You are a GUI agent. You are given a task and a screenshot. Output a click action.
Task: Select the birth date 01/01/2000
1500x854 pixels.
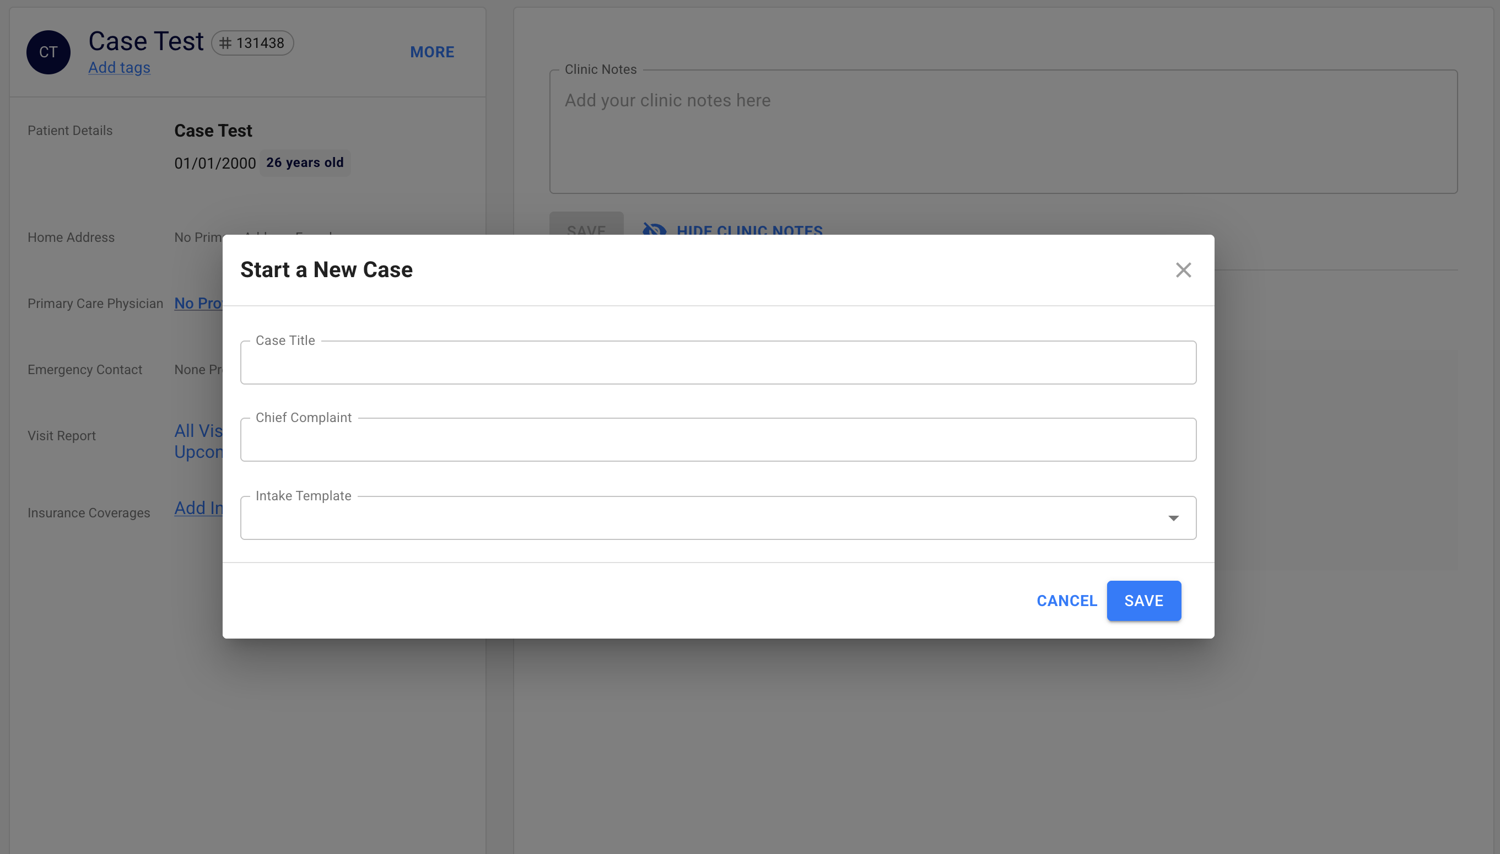[215, 163]
